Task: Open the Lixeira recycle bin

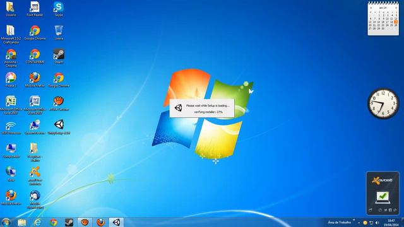Action: 59,32
